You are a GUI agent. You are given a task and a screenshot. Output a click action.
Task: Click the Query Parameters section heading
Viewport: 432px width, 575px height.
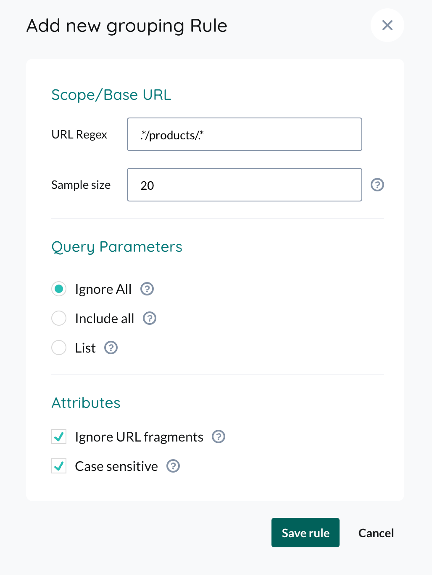[117, 247]
